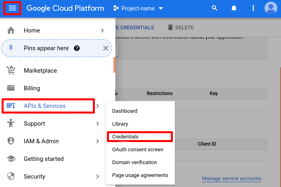Image resolution: width=281 pixels, height=187 pixels.
Task: Expand the Home submenu chevron
Action: click(x=103, y=30)
